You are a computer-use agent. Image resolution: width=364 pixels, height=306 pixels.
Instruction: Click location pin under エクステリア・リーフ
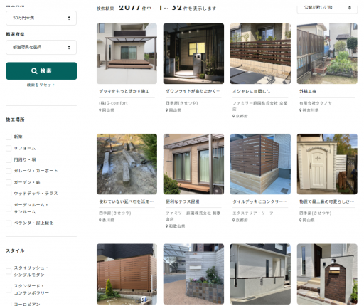[x=234, y=220]
